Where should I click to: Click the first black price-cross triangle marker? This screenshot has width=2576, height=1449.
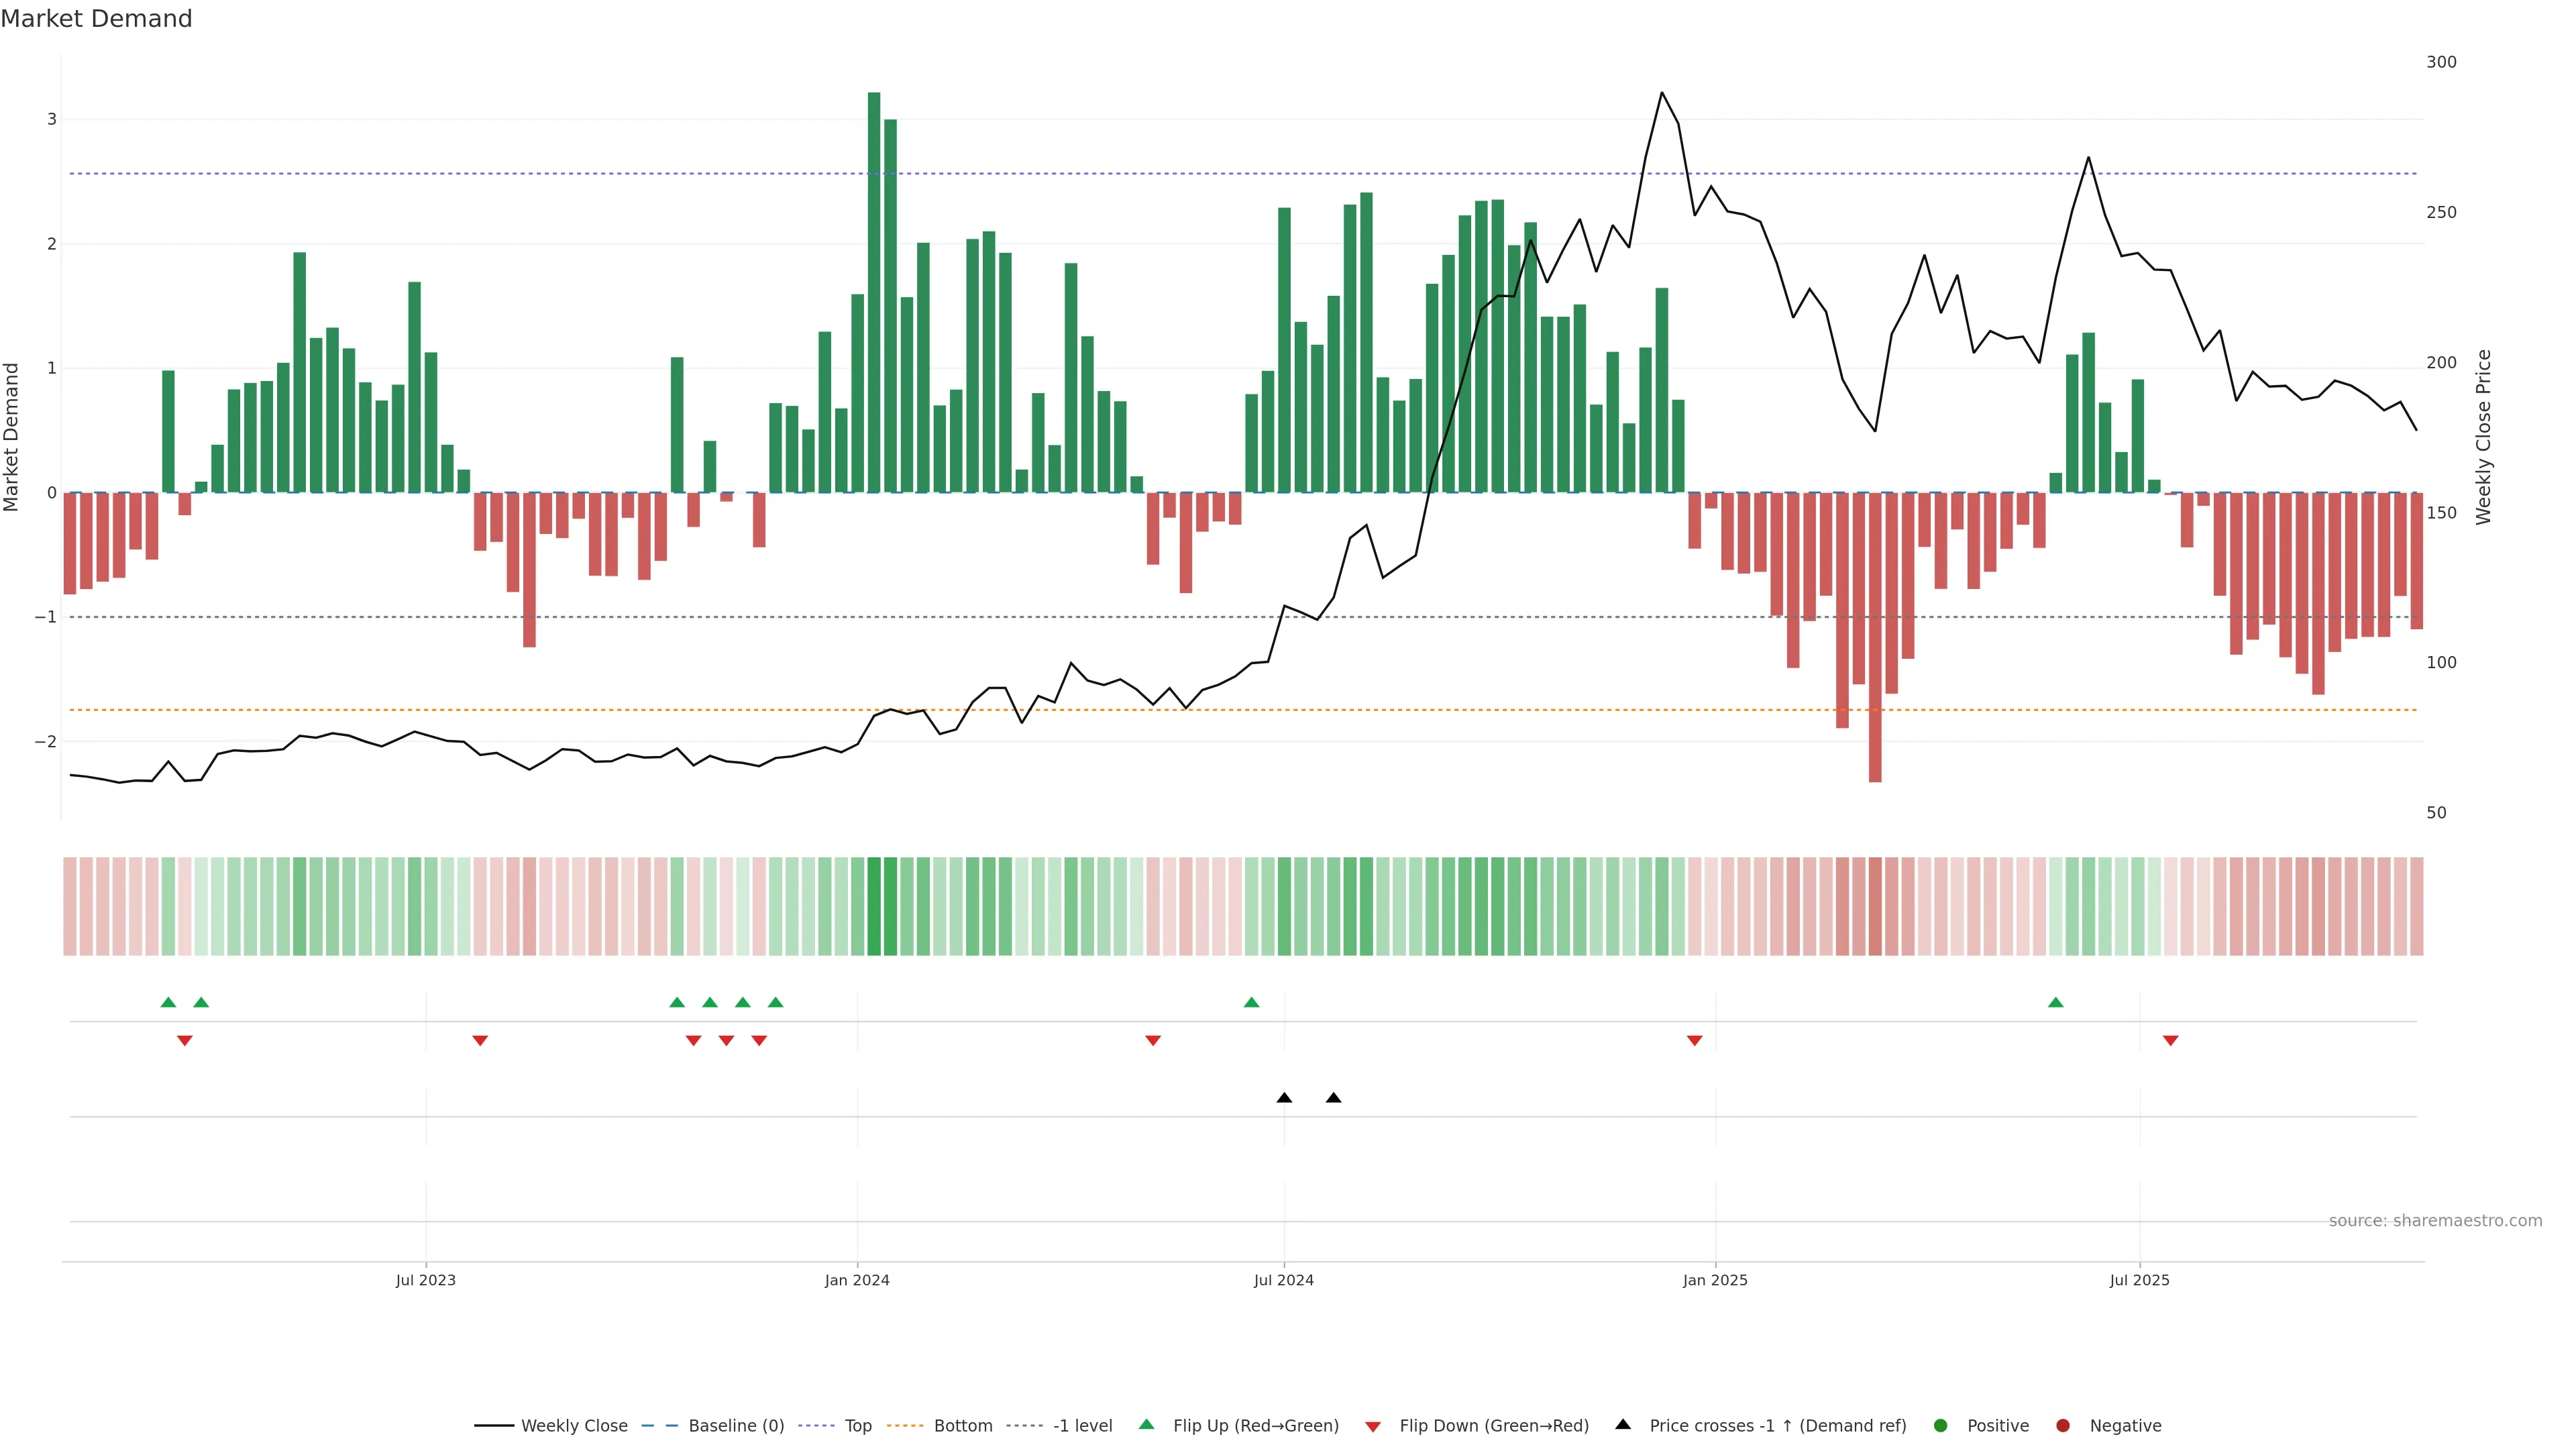1284,1098
